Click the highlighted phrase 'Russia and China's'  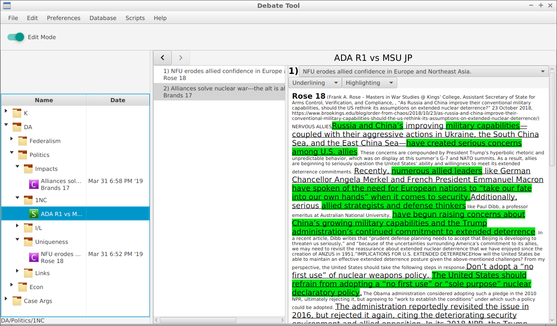point(368,126)
